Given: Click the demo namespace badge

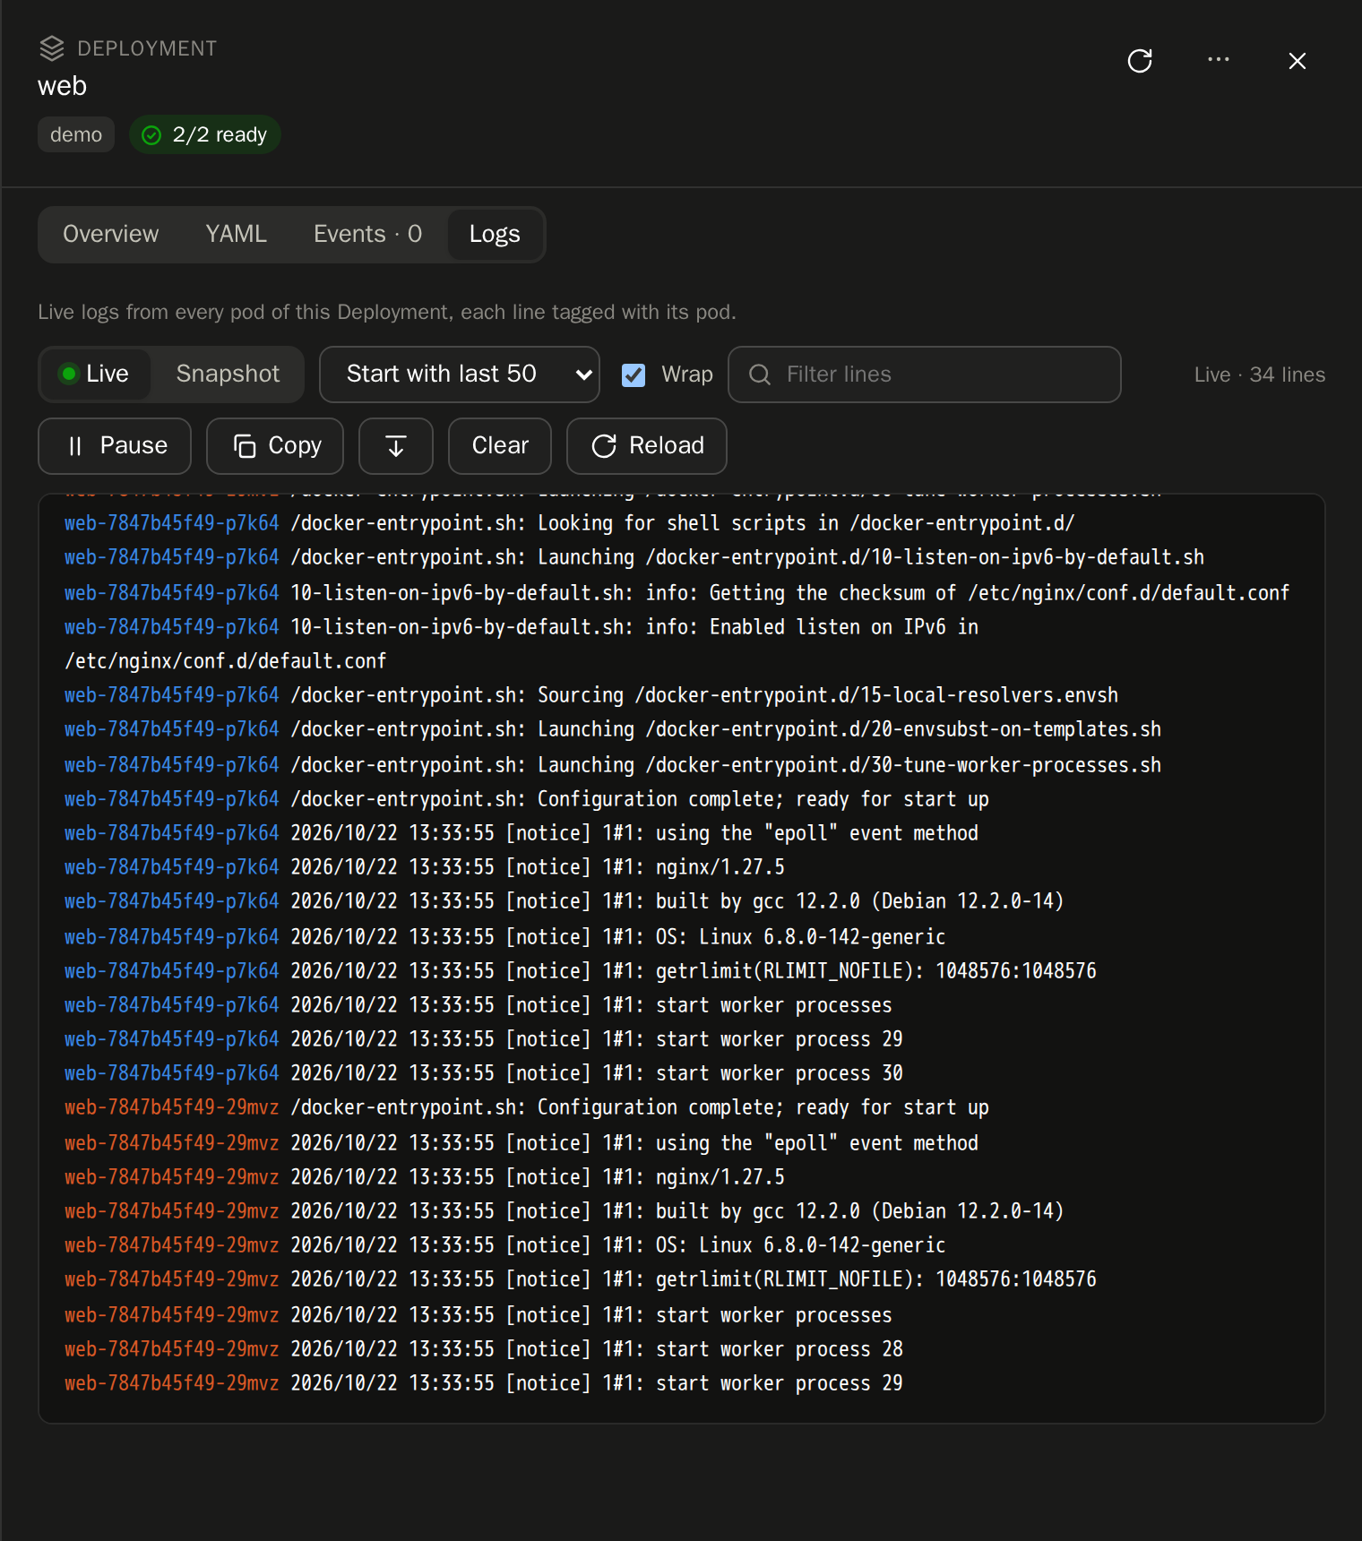Looking at the screenshot, I should 76,134.
